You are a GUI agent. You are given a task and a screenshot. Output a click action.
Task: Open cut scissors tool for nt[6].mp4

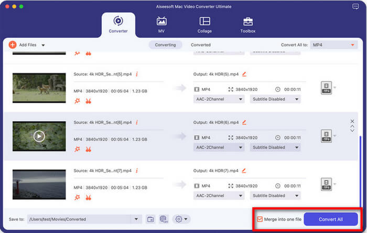click(88, 149)
